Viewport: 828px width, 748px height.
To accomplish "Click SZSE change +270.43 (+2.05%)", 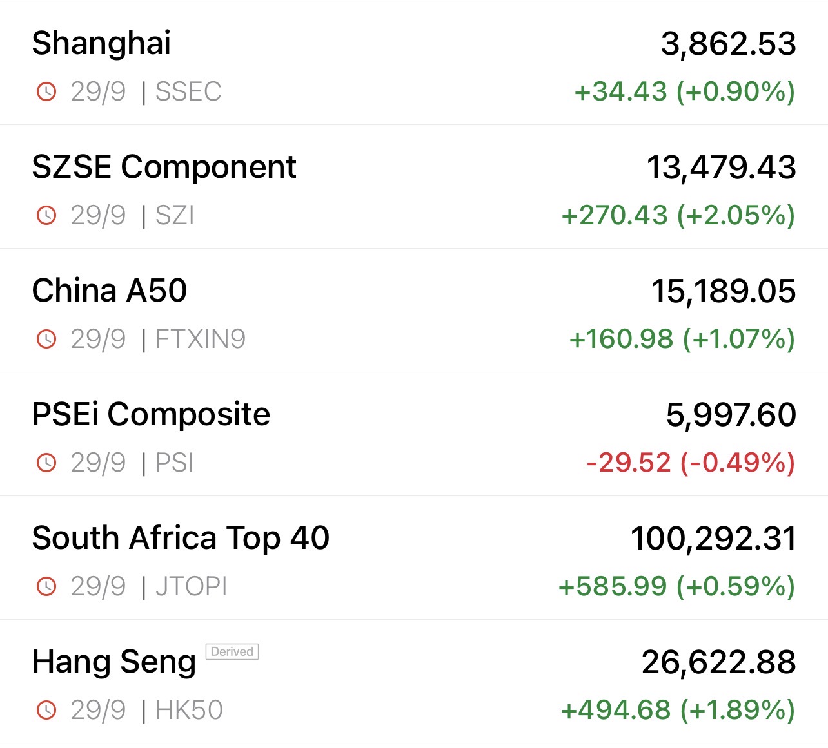I will tap(678, 215).
